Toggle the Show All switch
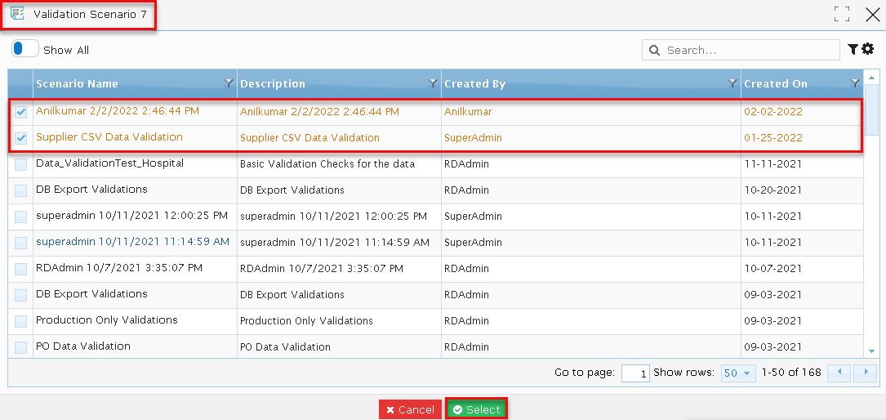This screenshot has height=420, width=886. pos(24,49)
